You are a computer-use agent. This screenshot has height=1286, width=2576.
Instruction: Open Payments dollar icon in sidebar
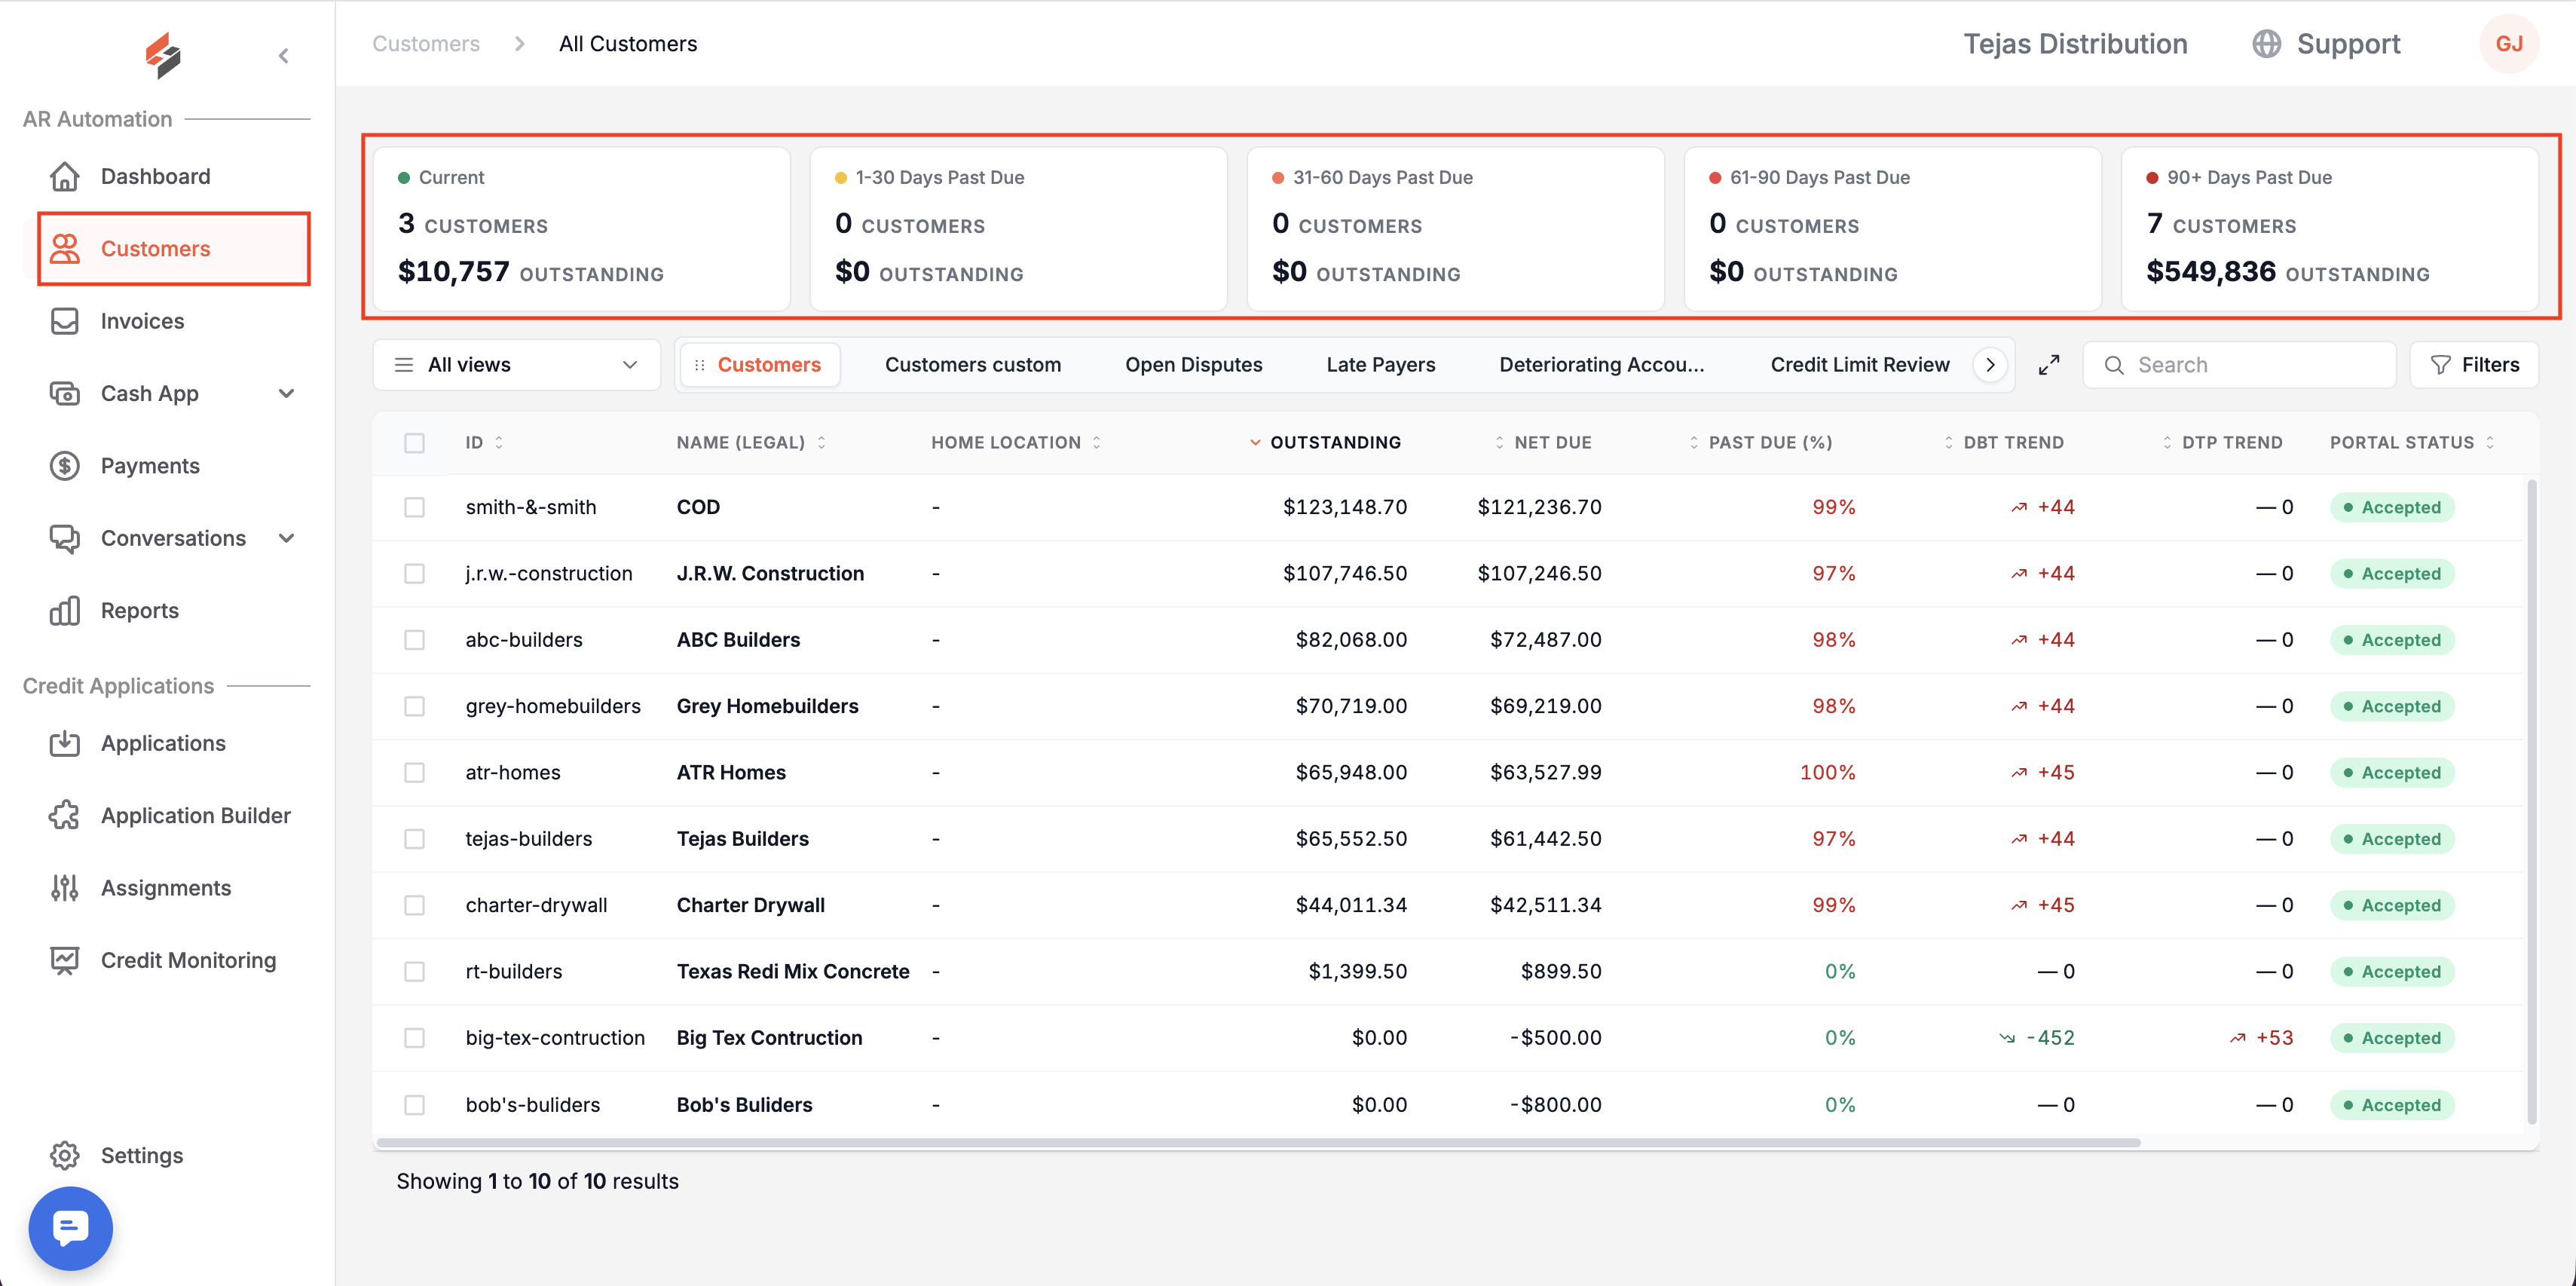click(x=65, y=466)
